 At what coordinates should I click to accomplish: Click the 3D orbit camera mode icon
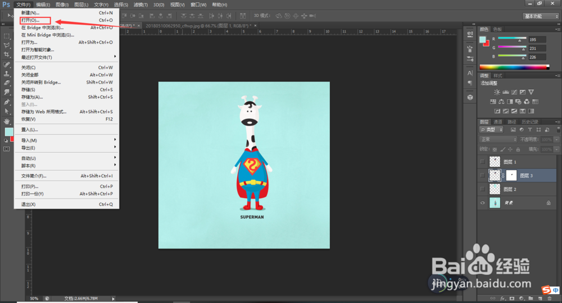click(x=279, y=16)
